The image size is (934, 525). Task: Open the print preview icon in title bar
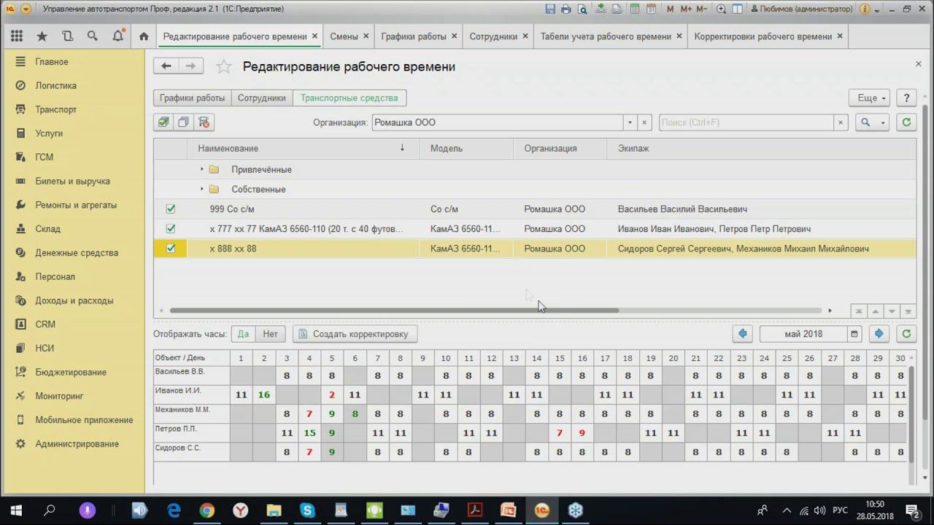[x=582, y=9]
